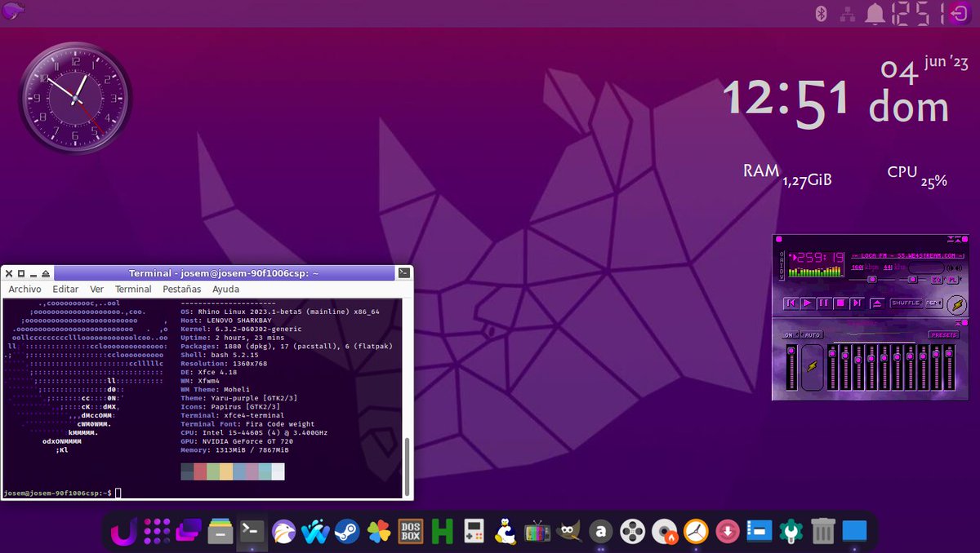The width and height of the screenshot is (980, 553).
Task: Launch the Tux penguin game icon
Action: coord(506,533)
